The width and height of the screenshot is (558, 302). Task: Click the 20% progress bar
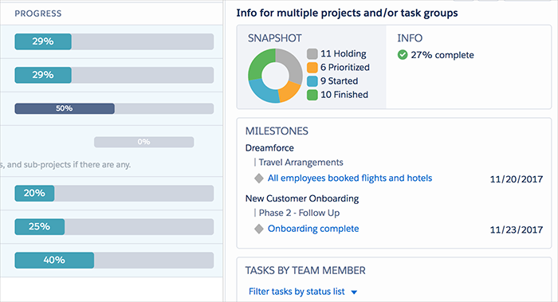[114, 193]
